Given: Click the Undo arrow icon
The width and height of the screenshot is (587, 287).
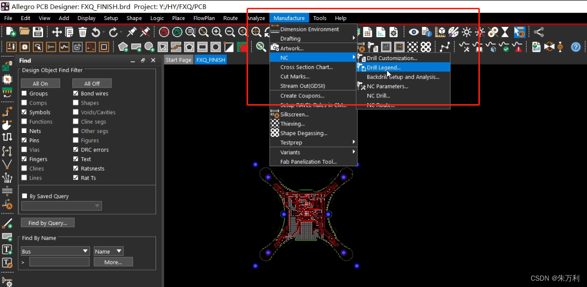Looking at the screenshot, I should pos(96,32).
